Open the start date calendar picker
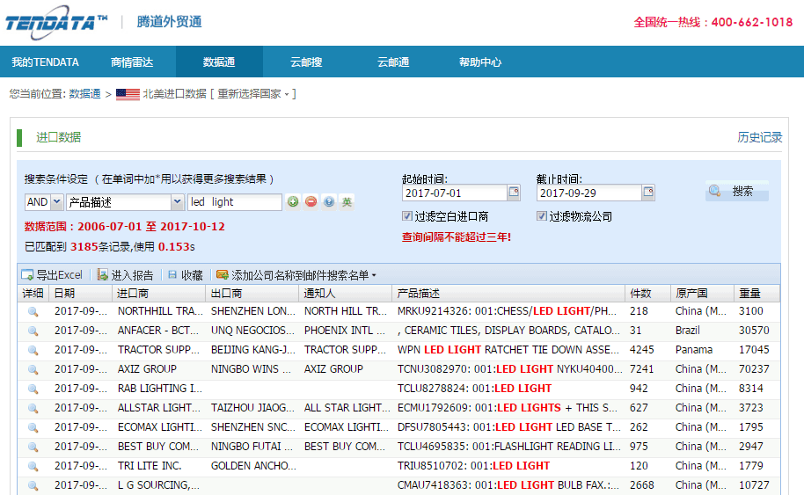This screenshot has width=804, height=495. pyautogui.click(x=514, y=193)
